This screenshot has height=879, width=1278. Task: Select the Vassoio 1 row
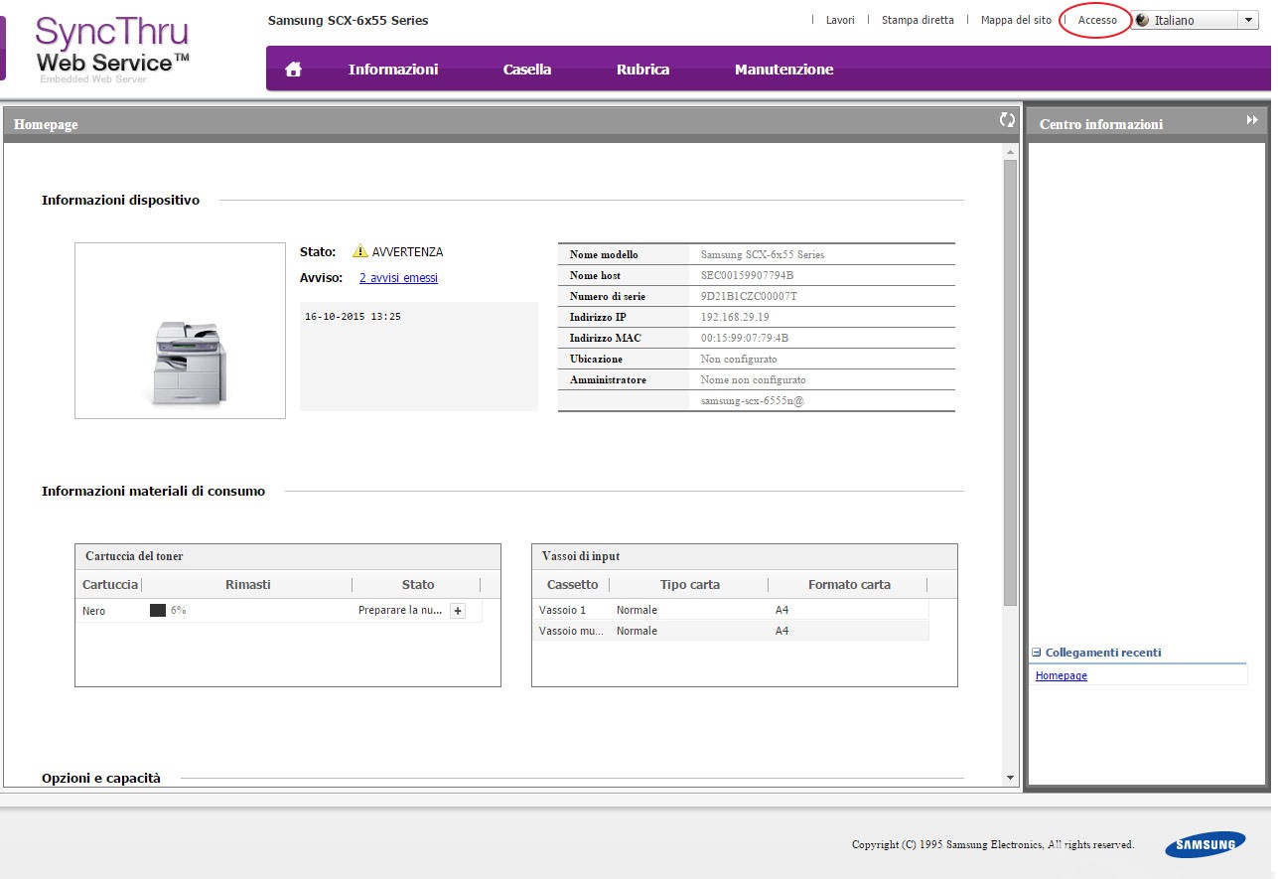(x=732, y=610)
